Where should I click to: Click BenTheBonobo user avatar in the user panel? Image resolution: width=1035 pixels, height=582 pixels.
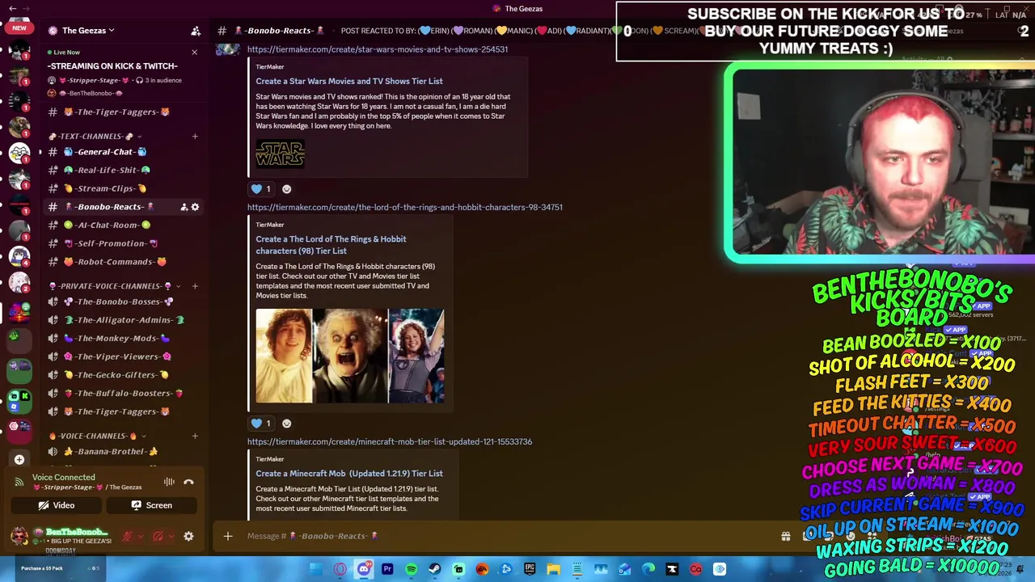(19, 535)
